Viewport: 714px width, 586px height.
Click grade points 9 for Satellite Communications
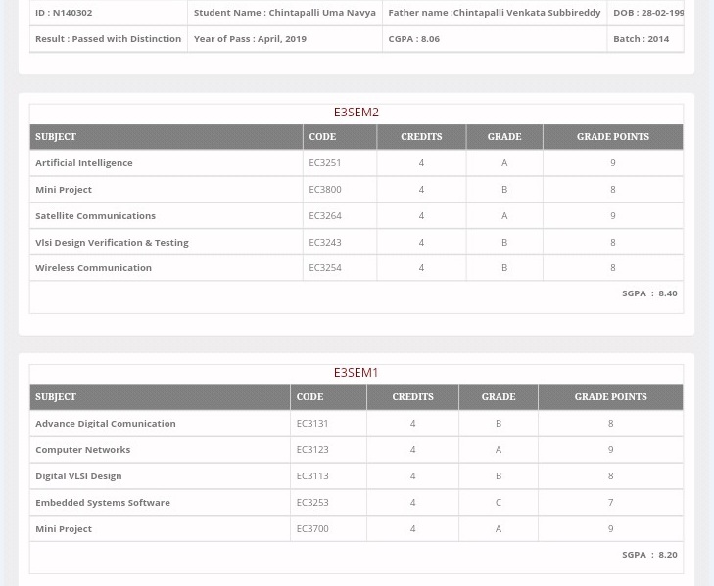coord(613,216)
